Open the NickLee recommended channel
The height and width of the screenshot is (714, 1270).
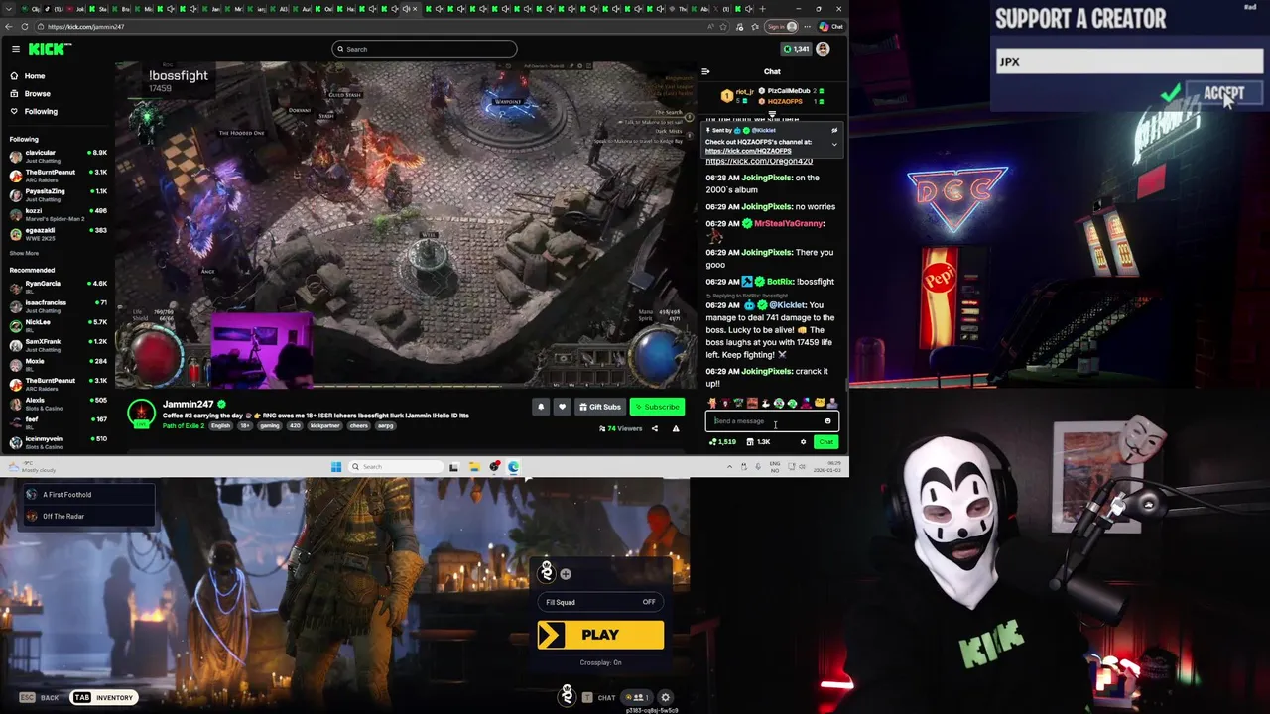58,325
